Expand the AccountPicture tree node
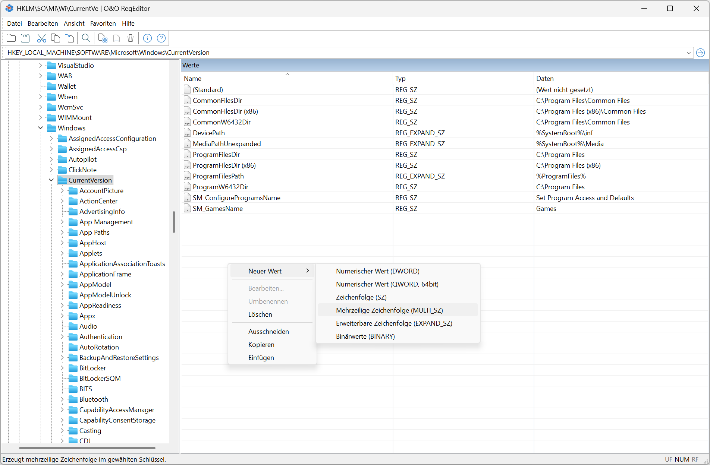This screenshot has width=710, height=465. pos(62,191)
